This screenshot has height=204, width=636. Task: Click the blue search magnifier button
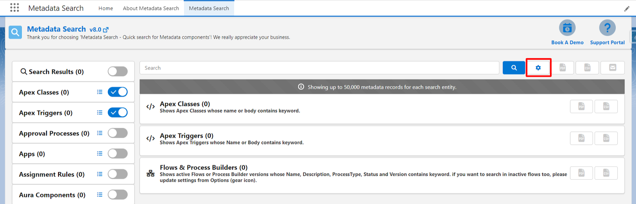pyautogui.click(x=514, y=68)
